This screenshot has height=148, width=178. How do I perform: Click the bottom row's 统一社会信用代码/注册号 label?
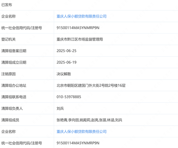[x=22, y=143]
